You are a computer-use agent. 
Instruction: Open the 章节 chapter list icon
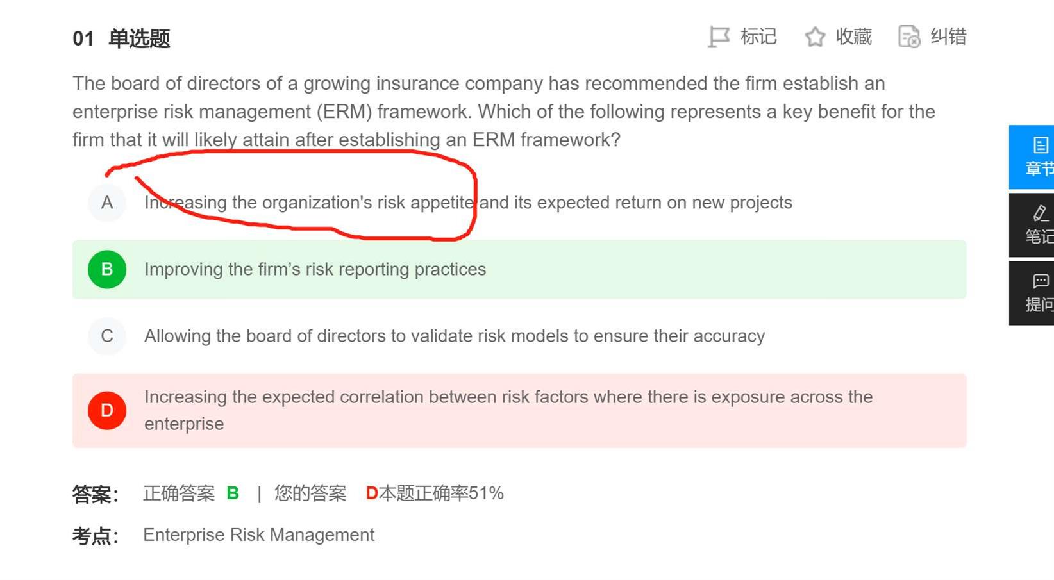tap(1041, 145)
